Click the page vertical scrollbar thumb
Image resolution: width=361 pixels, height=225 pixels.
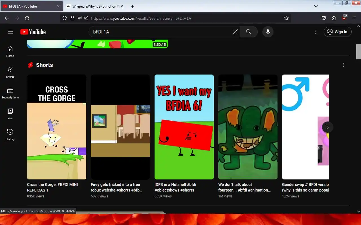358,51
